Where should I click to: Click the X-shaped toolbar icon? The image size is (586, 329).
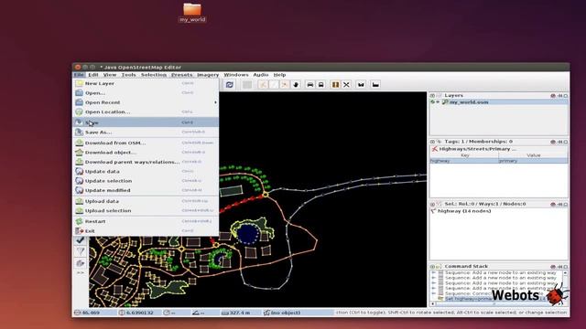coord(346,85)
